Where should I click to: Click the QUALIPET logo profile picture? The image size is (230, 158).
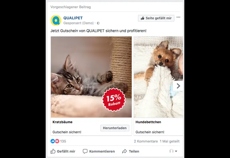pyautogui.click(x=56, y=20)
